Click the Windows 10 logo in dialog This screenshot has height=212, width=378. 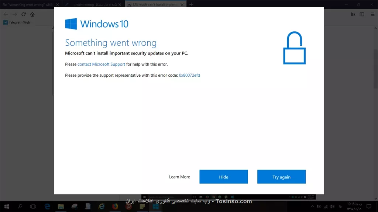click(x=97, y=24)
